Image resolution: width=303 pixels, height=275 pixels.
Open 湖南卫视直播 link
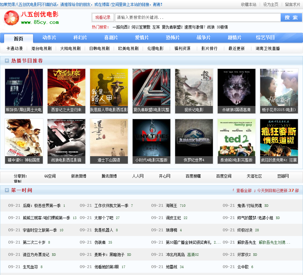point(268,48)
